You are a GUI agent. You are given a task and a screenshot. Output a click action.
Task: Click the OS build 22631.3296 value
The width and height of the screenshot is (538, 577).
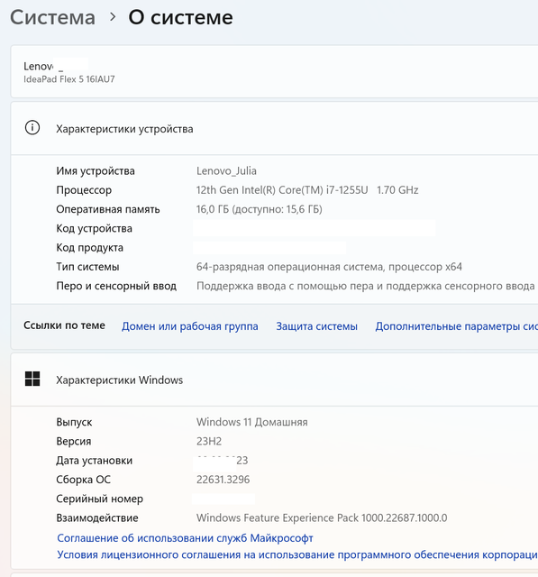[x=223, y=480]
